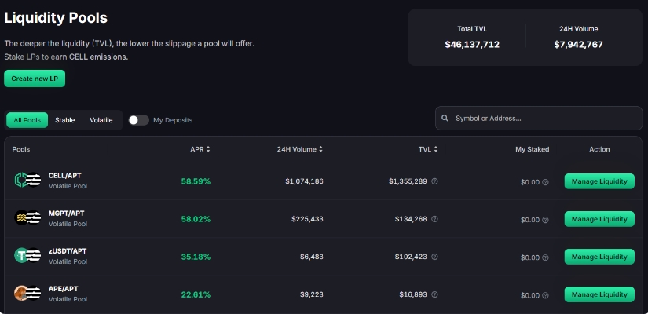This screenshot has height=314, width=648.
Task: Click the $6,483 volume value
Action: [x=312, y=257]
